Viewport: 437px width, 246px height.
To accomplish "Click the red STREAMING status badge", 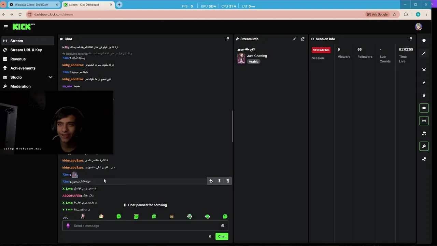I will pyautogui.click(x=321, y=50).
